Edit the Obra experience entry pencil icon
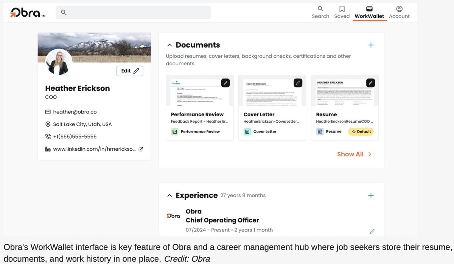Image resolution: width=454 pixels, height=264 pixels. point(372,232)
